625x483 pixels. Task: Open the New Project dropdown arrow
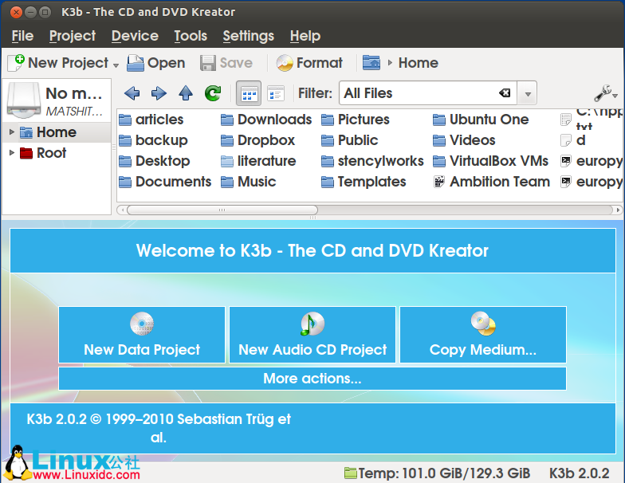116,65
